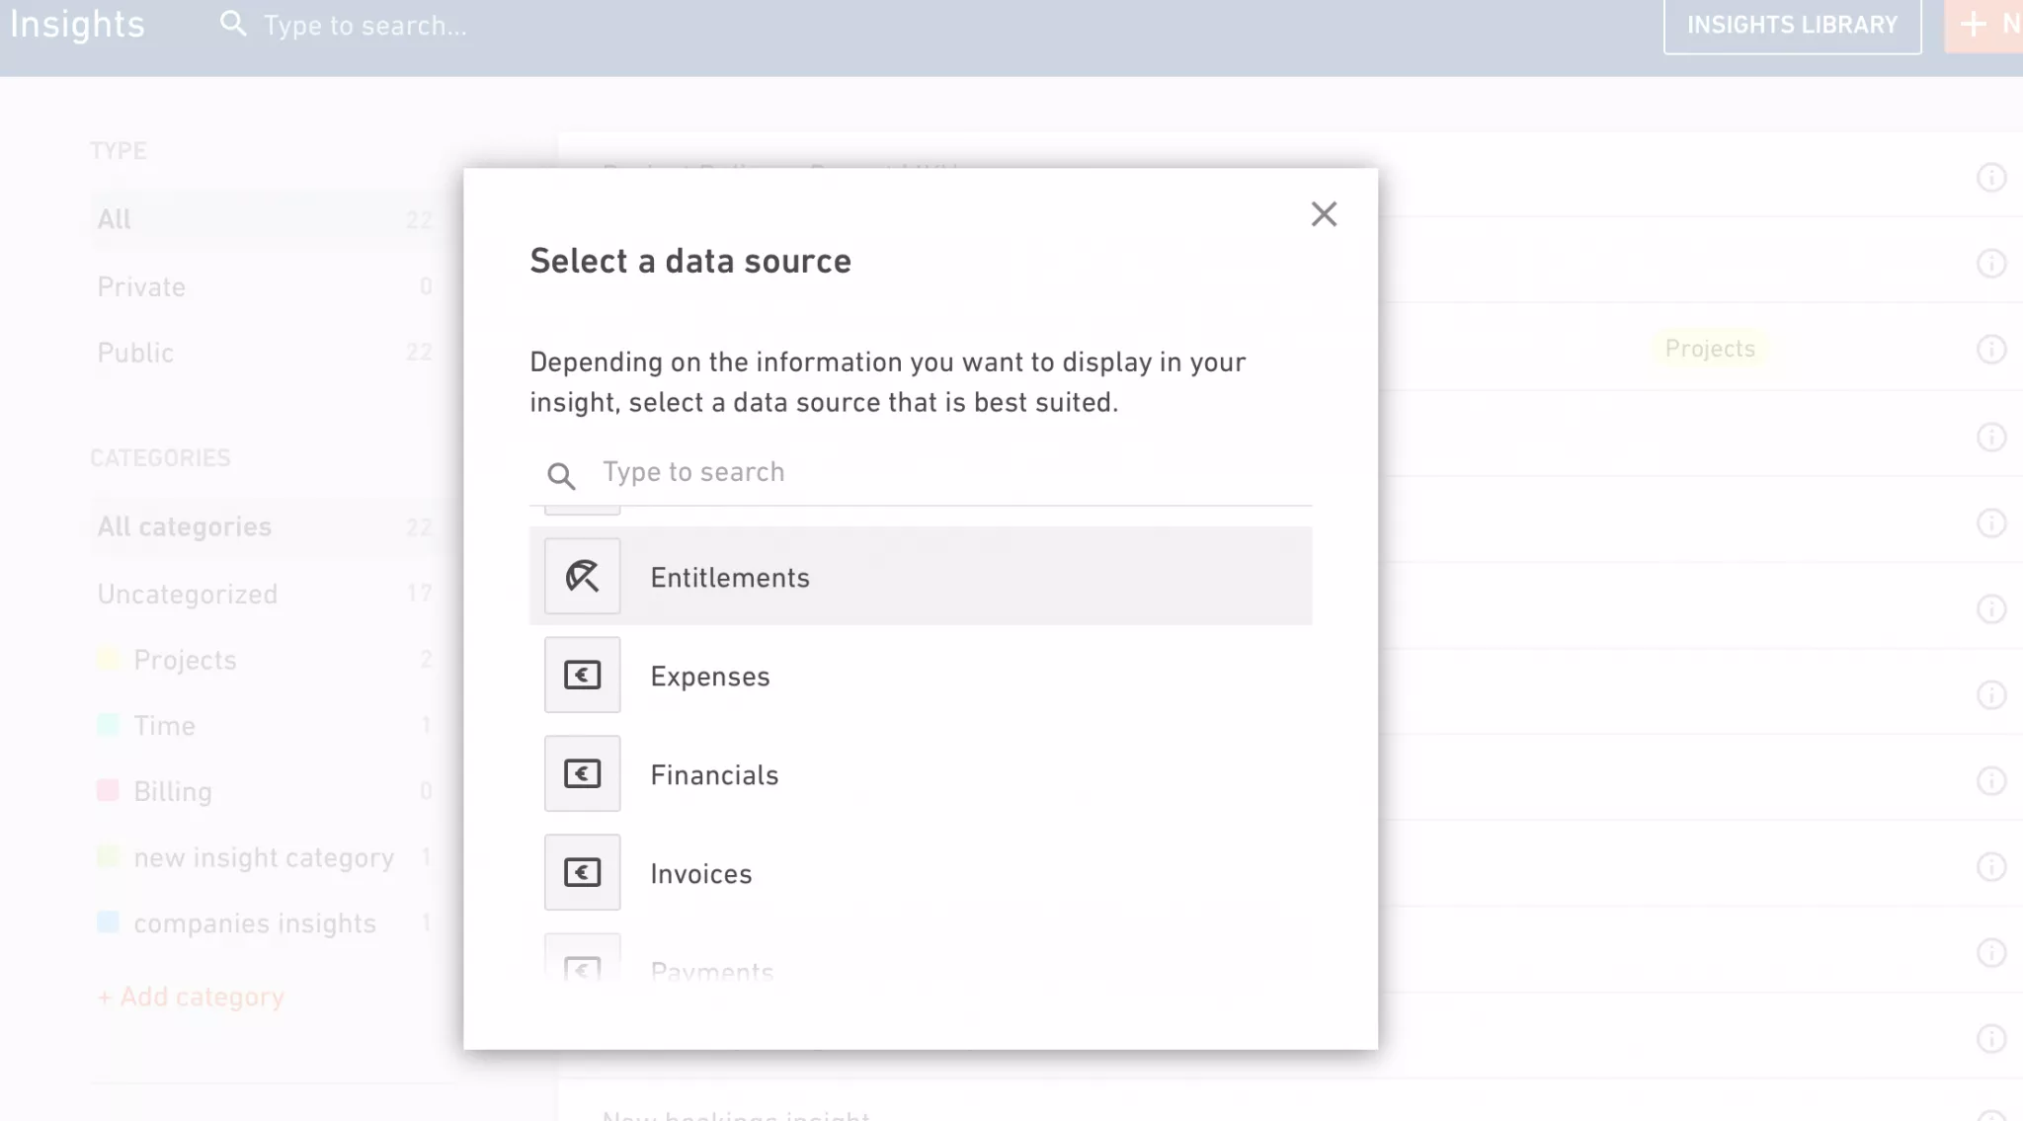The width and height of the screenshot is (2023, 1121).
Task: Select the Projects category
Action: coord(265,660)
